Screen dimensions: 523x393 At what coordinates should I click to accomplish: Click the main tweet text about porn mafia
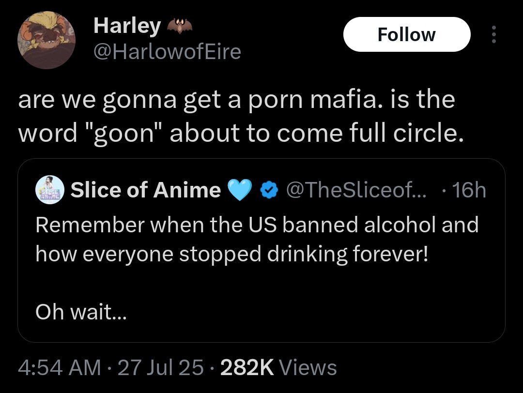click(x=237, y=116)
